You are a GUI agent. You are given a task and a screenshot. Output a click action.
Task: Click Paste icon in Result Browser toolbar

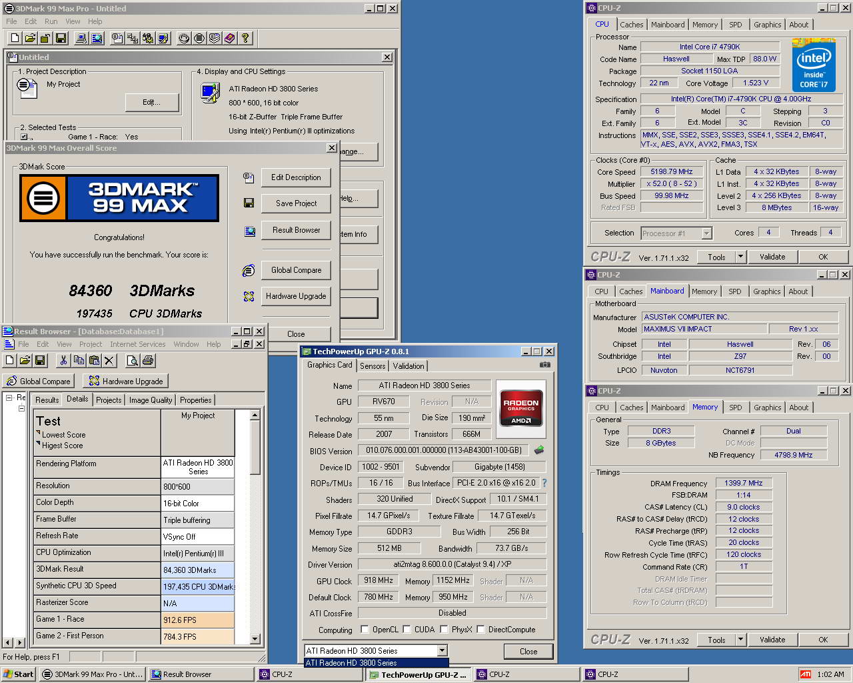pos(94,361)
